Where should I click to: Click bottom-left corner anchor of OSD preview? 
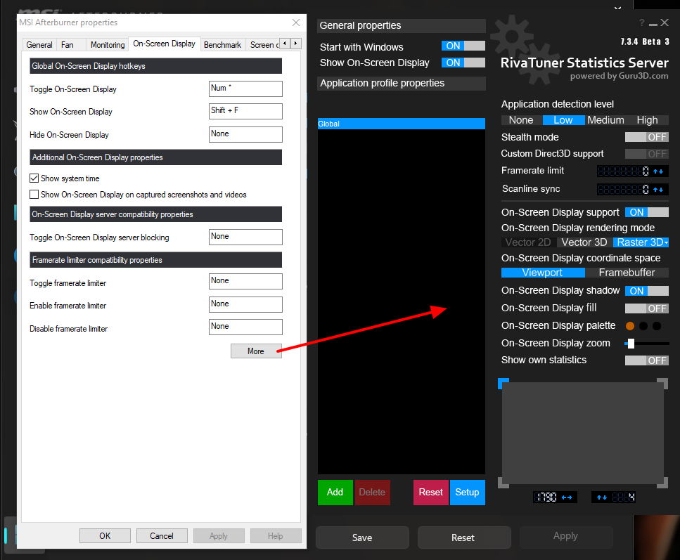503,483
